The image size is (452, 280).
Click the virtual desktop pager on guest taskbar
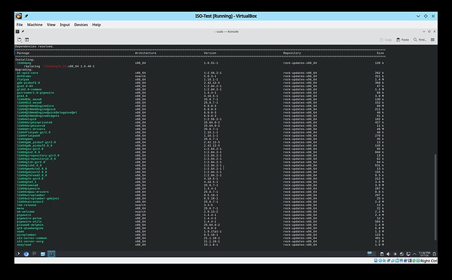[371, 254]
